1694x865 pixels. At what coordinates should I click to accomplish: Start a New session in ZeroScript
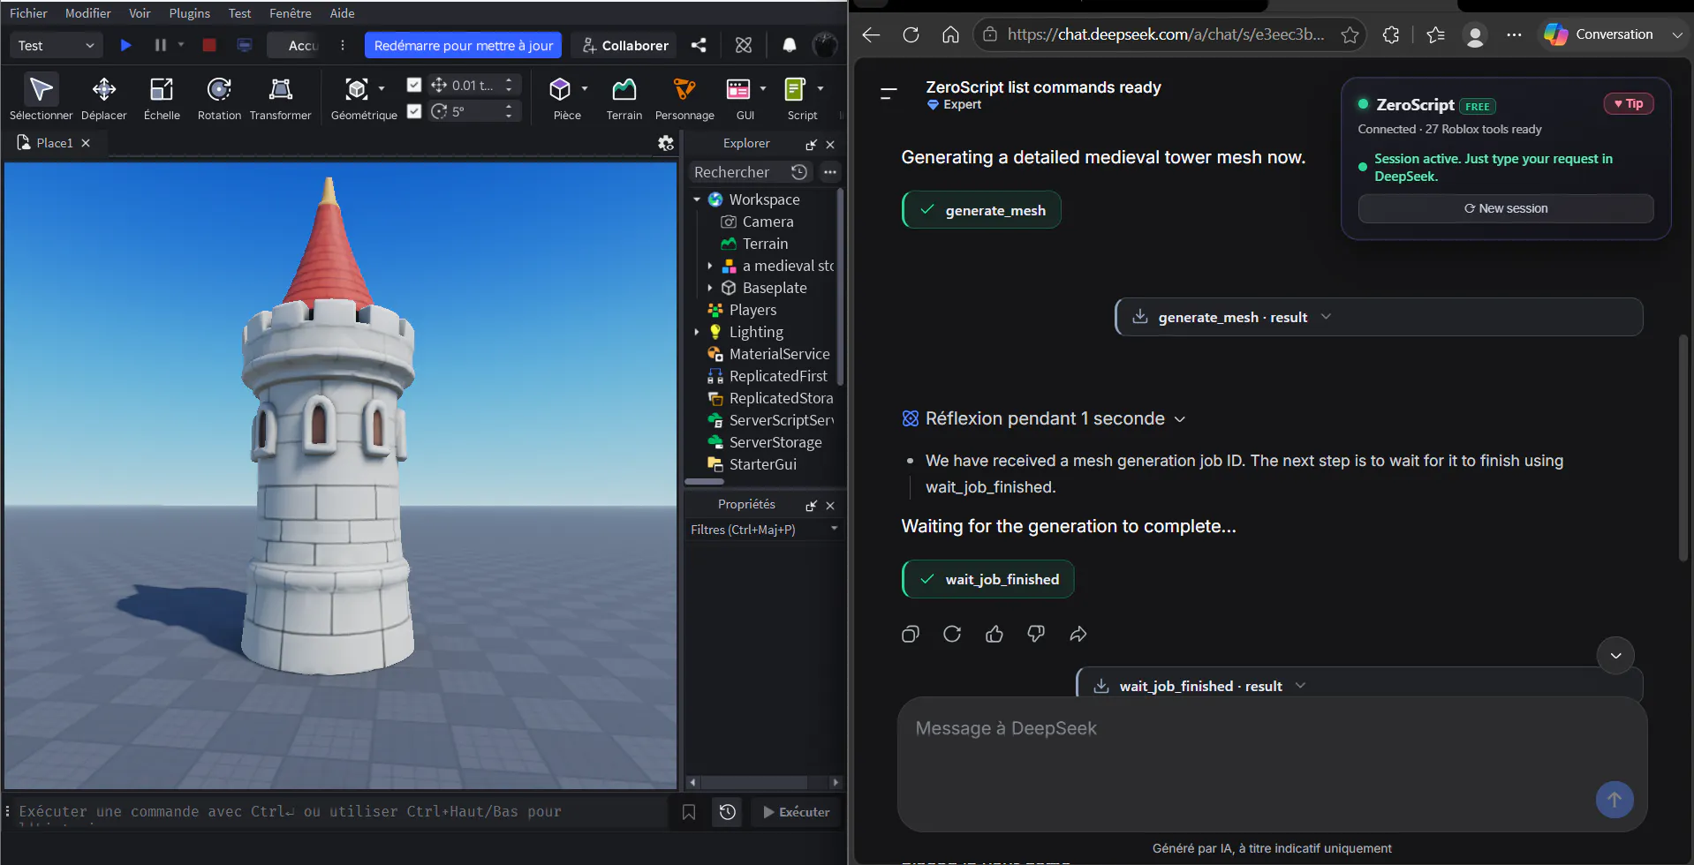point(1506,208)
